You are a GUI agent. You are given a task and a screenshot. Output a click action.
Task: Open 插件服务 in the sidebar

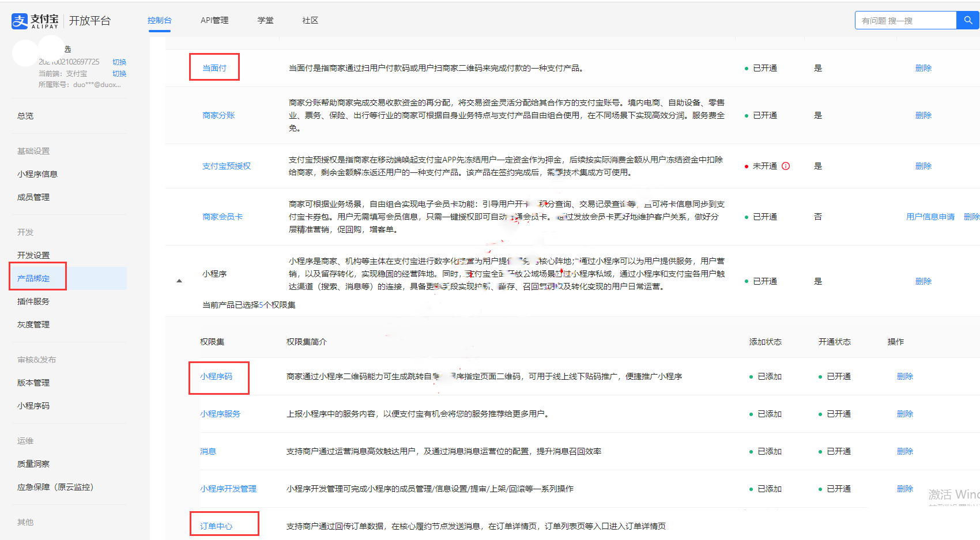coord(33,301)
